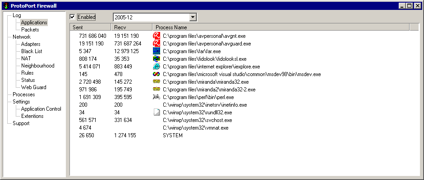Select Packets in the Log tree
The image size is (424, 180).
(30, 30)
